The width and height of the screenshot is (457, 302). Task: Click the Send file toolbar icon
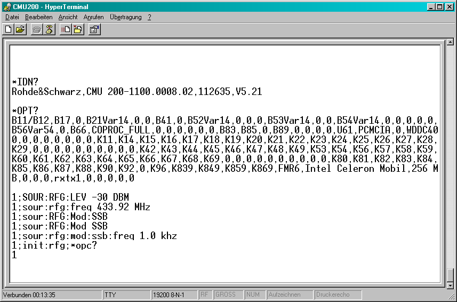66,29
